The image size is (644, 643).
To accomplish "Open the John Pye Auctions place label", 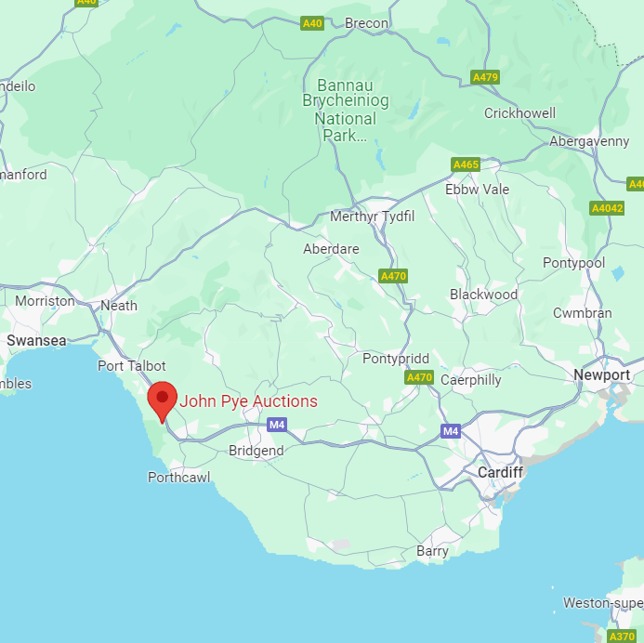I will tap(248, 401).
